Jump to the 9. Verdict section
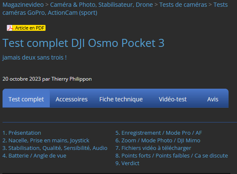Viewport: 237px width, 174px height. tap(127, 163)
